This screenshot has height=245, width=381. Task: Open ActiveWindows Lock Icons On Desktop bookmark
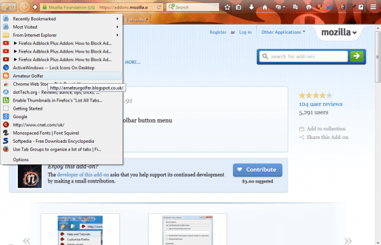pos(61,67)
